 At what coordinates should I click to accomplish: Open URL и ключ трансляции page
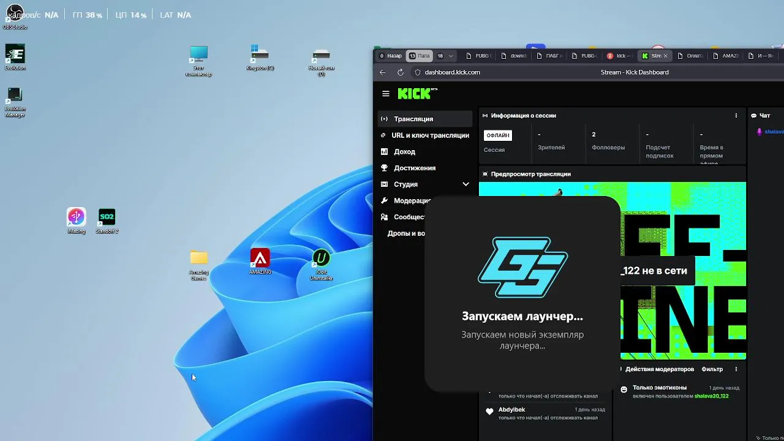click(424, 135)
